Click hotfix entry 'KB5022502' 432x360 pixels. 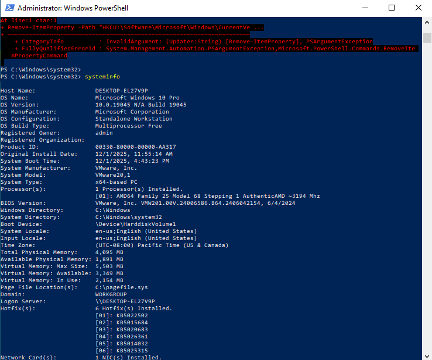(x=132, y=316)
